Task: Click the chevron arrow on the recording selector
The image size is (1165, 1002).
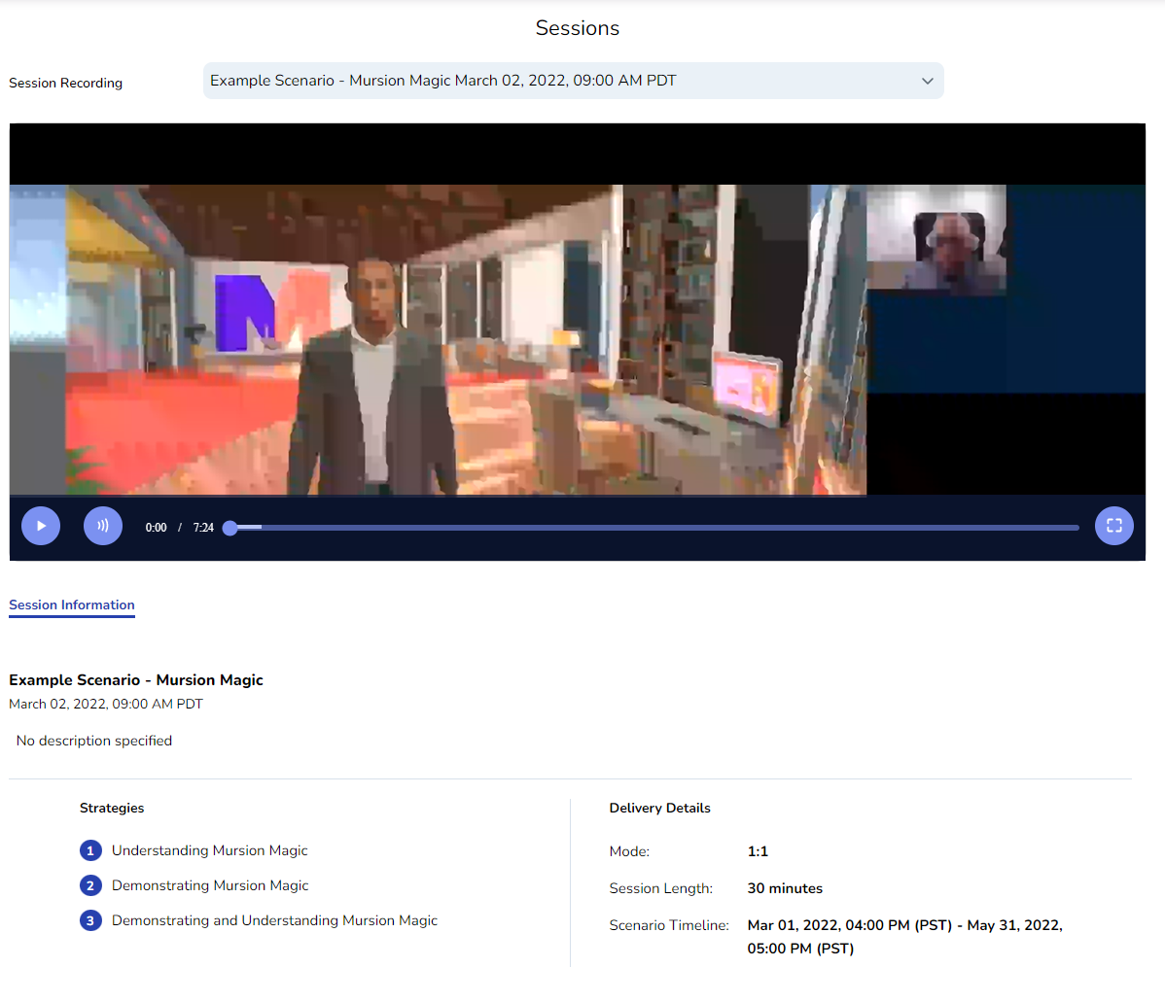Action: pyautogui.click(x=927, y=81)
